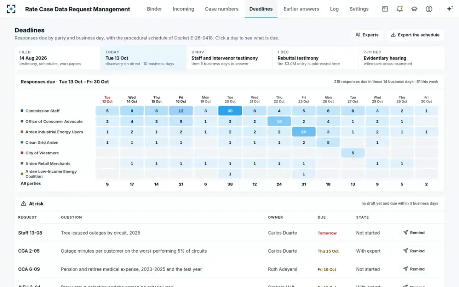459x287 pixels.
Task: Click the graduation cap learning icon
Action: [414, 9]
